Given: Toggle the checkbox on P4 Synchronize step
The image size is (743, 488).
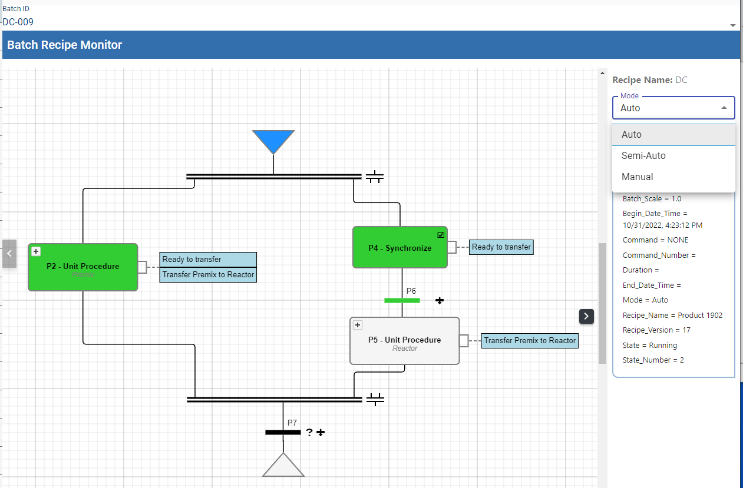Looking at the screenshot, I should [441, 235].
